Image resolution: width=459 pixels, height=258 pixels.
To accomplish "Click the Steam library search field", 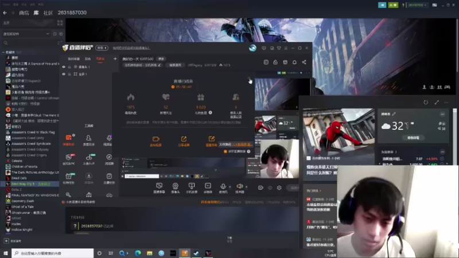I will pos(29,43).
